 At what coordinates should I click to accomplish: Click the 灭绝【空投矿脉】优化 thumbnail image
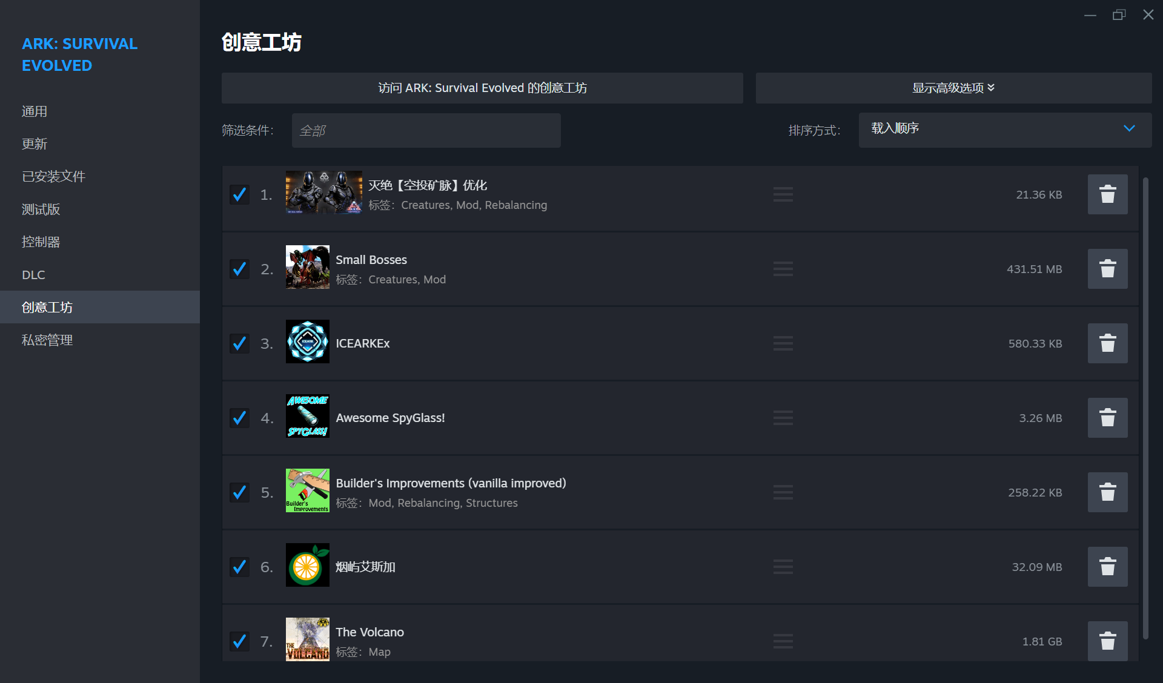tap(324, 193)
